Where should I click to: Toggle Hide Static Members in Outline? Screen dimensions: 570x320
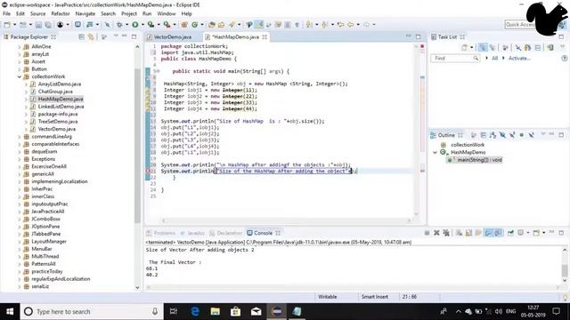click(x=512, y=135)
